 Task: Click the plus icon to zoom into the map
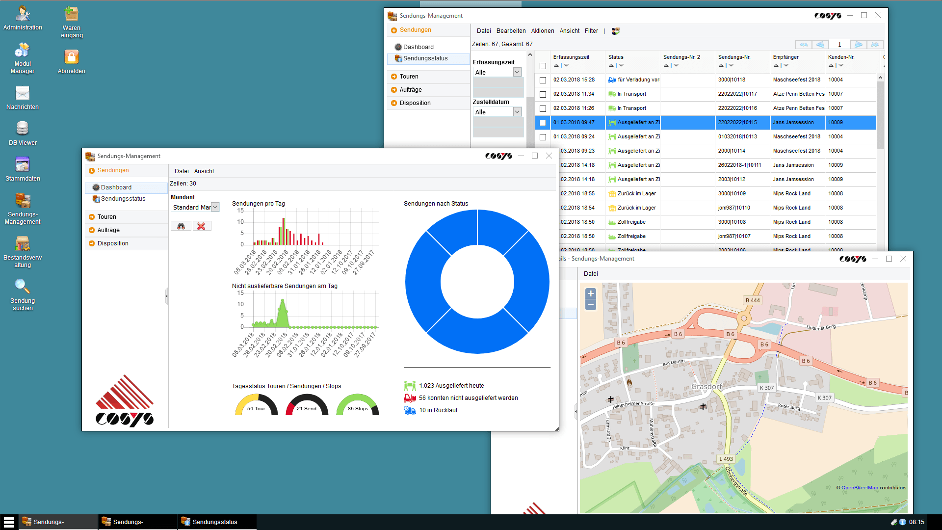[x=590, y=293]
